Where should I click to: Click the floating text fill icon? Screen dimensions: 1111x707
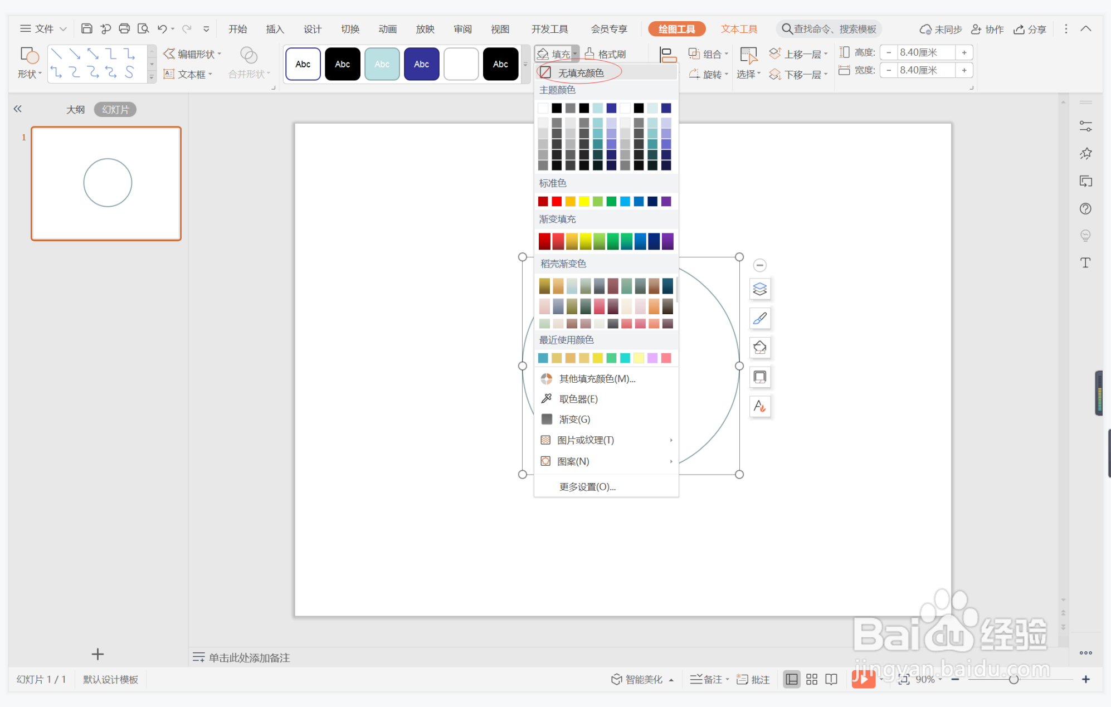point(760,406)
